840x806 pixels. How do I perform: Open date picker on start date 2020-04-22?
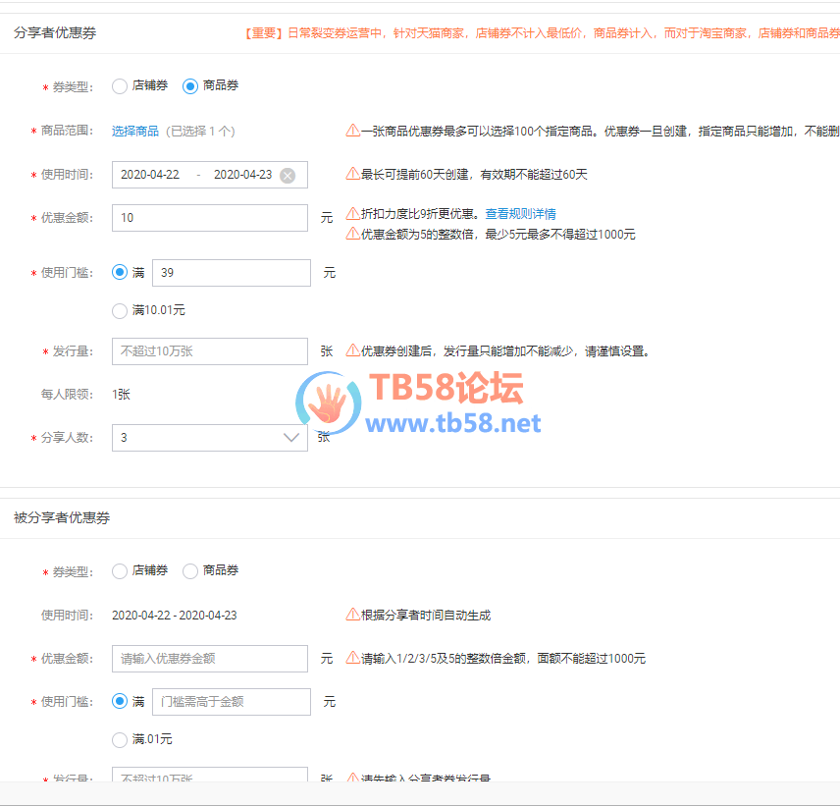point(150,175)
